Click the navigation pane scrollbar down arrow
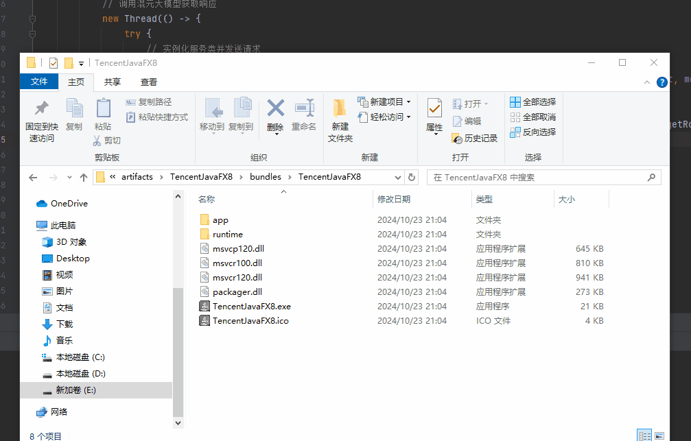Image resolution: width=691 pixels, height=441 pixels. point(178,423)
